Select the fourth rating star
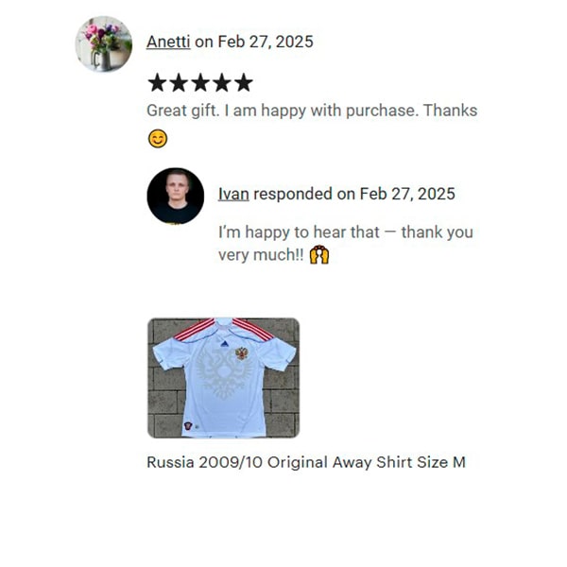567x567 pixels. coord(222,82)
